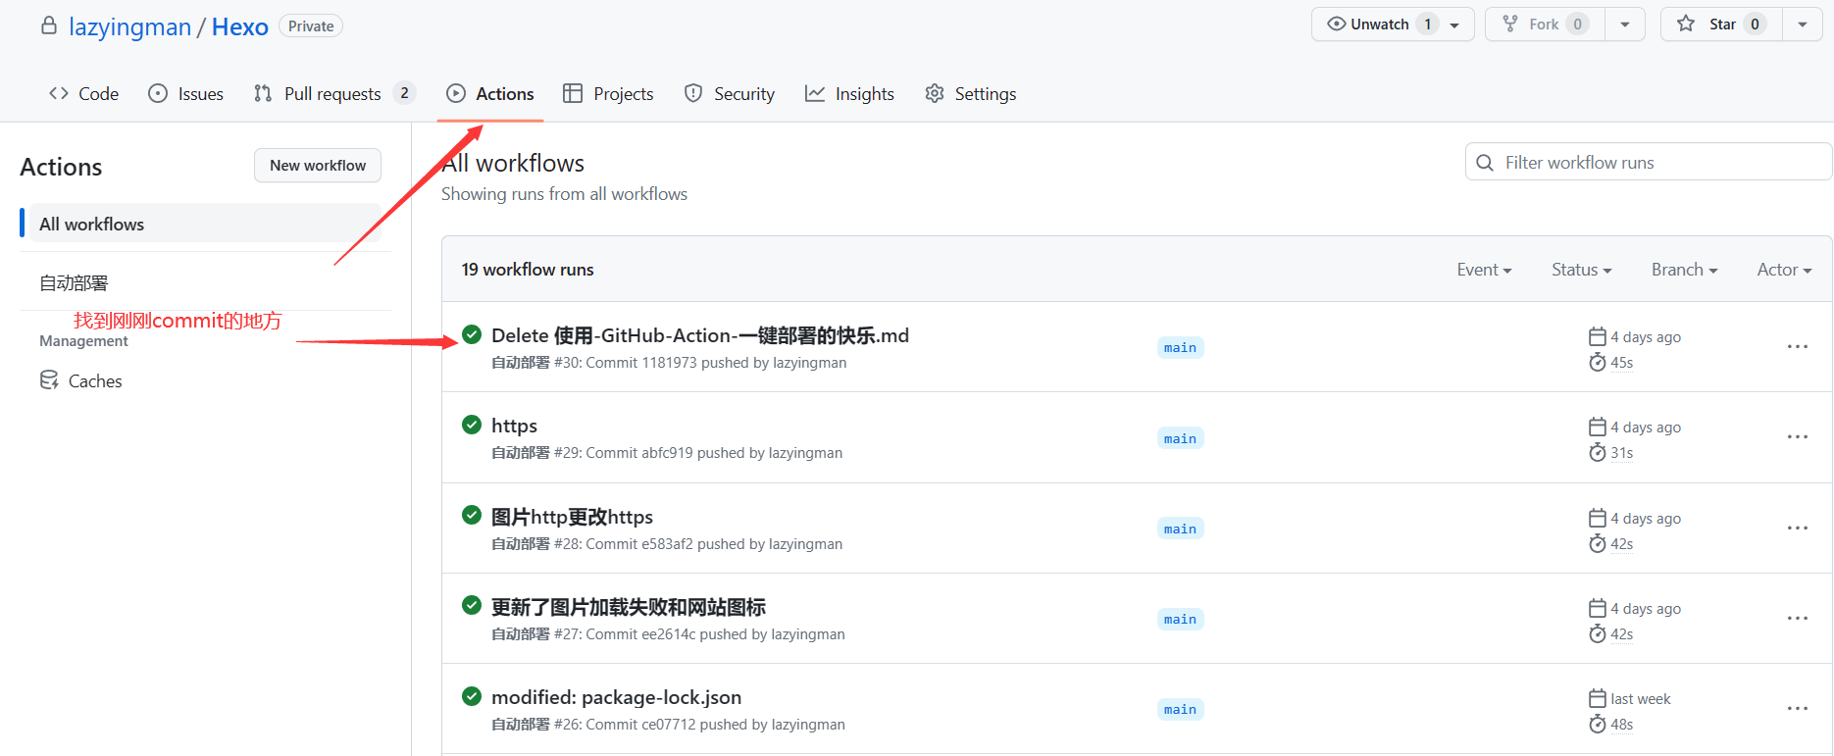Open options menu for package-lock.json run
1834x756 pixels.
tap(1798, 709)
